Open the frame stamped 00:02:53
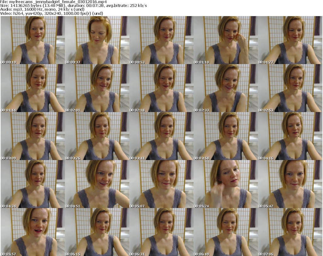 coord(290,88)
